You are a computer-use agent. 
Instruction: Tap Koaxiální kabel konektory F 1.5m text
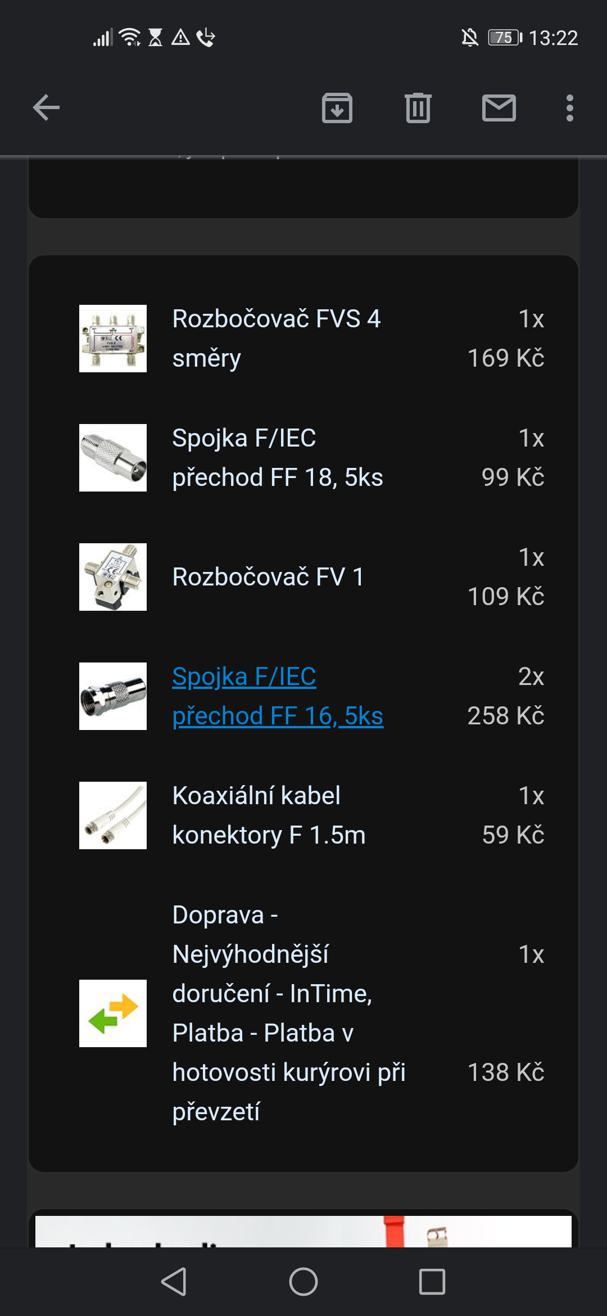[x=269, y=815]
